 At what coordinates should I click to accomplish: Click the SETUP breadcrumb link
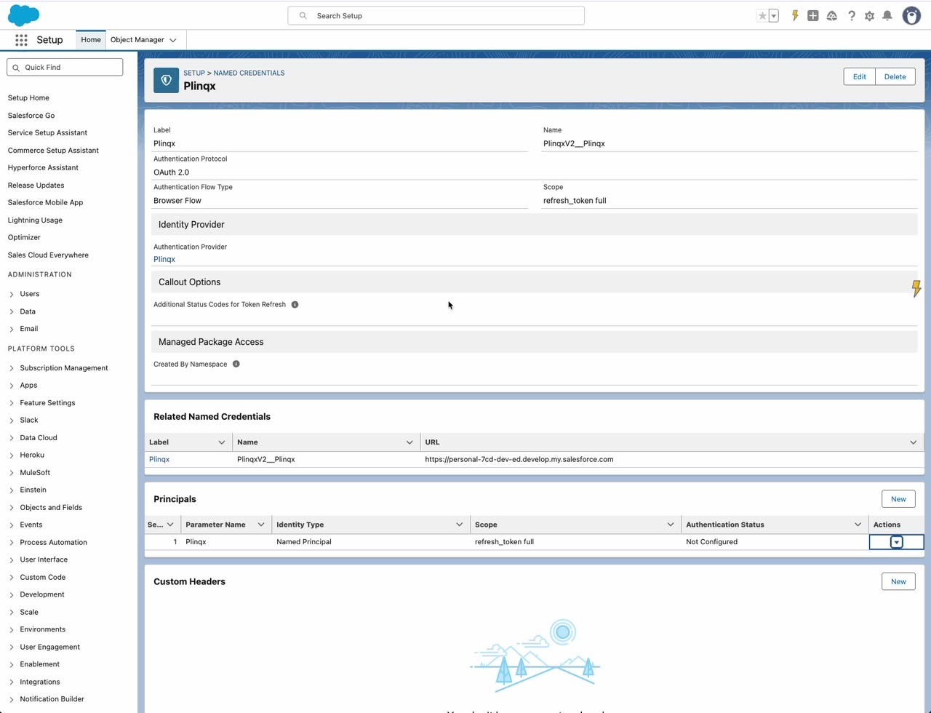tap(194, 73)
